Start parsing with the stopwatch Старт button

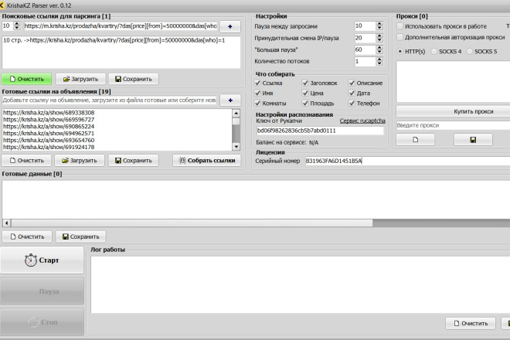tap(42, 260)
